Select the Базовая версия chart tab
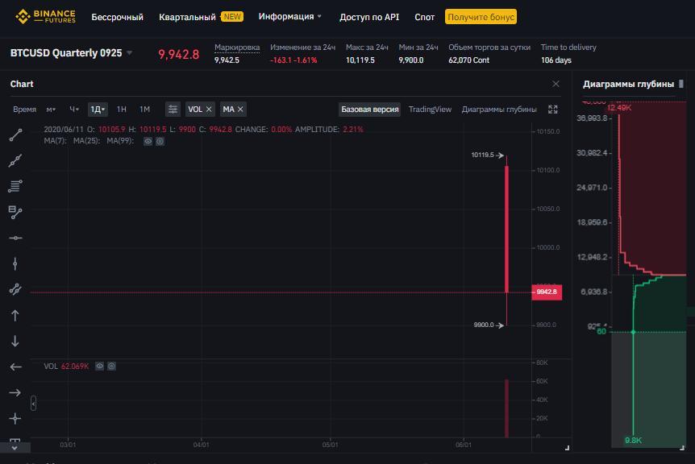This screenshot has height=464, width=695. point(369,110)
